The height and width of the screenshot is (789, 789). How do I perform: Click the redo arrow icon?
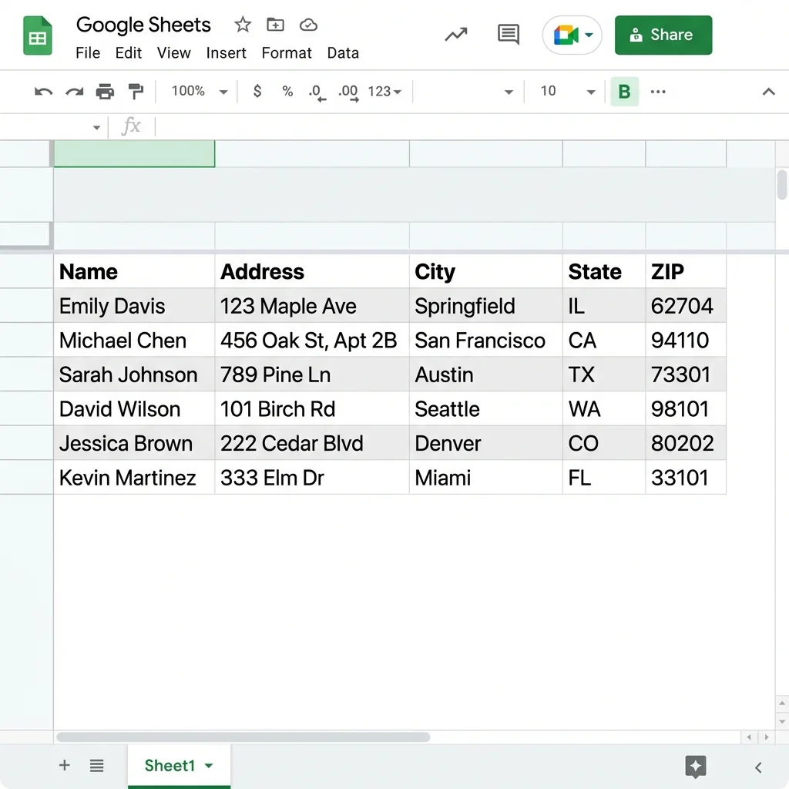pyautogui.click(x=74, y=92)
